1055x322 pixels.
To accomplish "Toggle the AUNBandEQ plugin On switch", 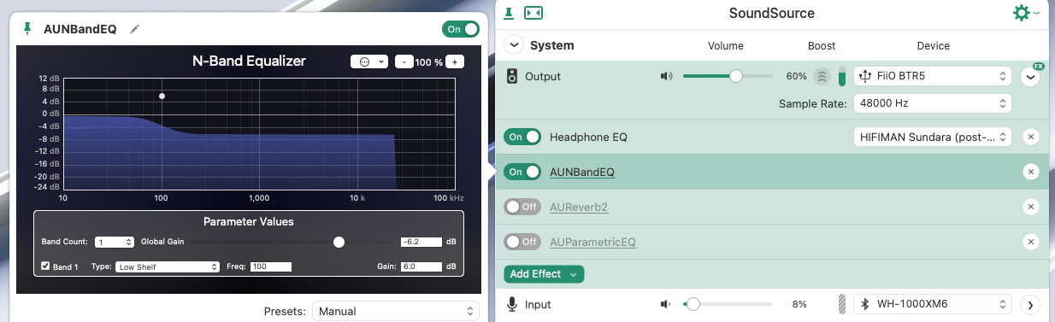I will click(x=460, y=29).
